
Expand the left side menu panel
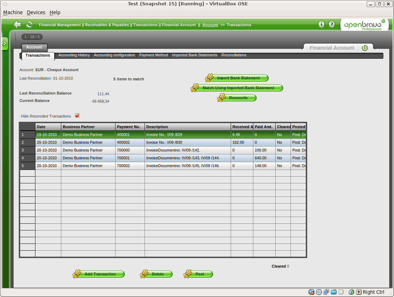click(4, 43)
